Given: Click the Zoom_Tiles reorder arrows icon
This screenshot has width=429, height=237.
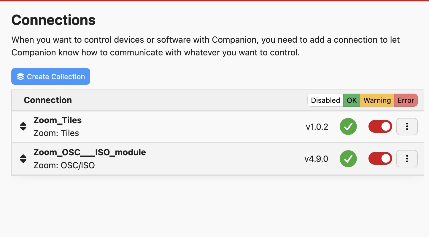Looking at the screenshot, I should coord(23,126).
